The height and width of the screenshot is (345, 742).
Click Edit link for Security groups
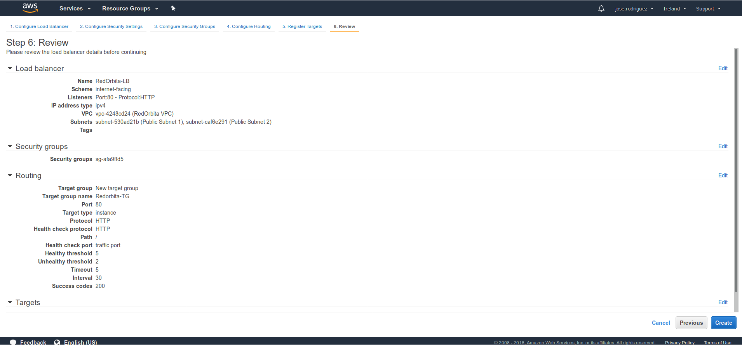tap(723, 146)
